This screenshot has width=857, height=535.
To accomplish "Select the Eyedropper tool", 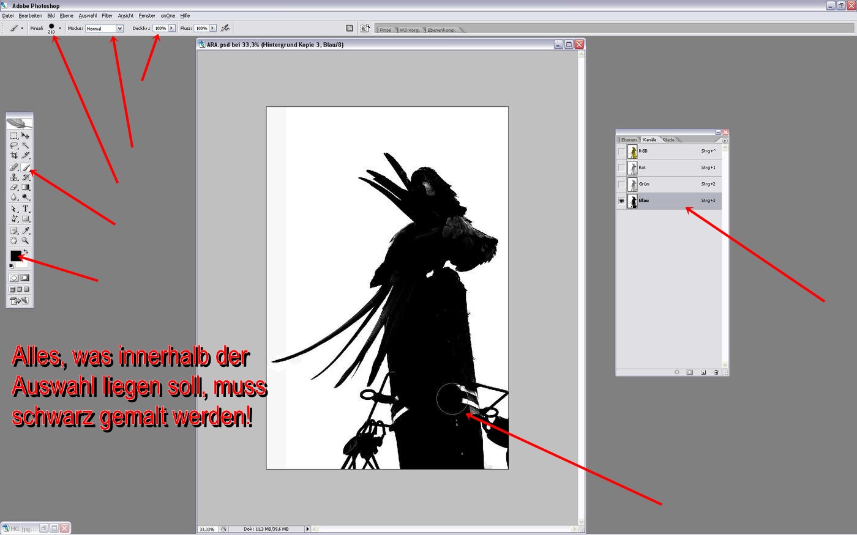I will click(25, 231).
